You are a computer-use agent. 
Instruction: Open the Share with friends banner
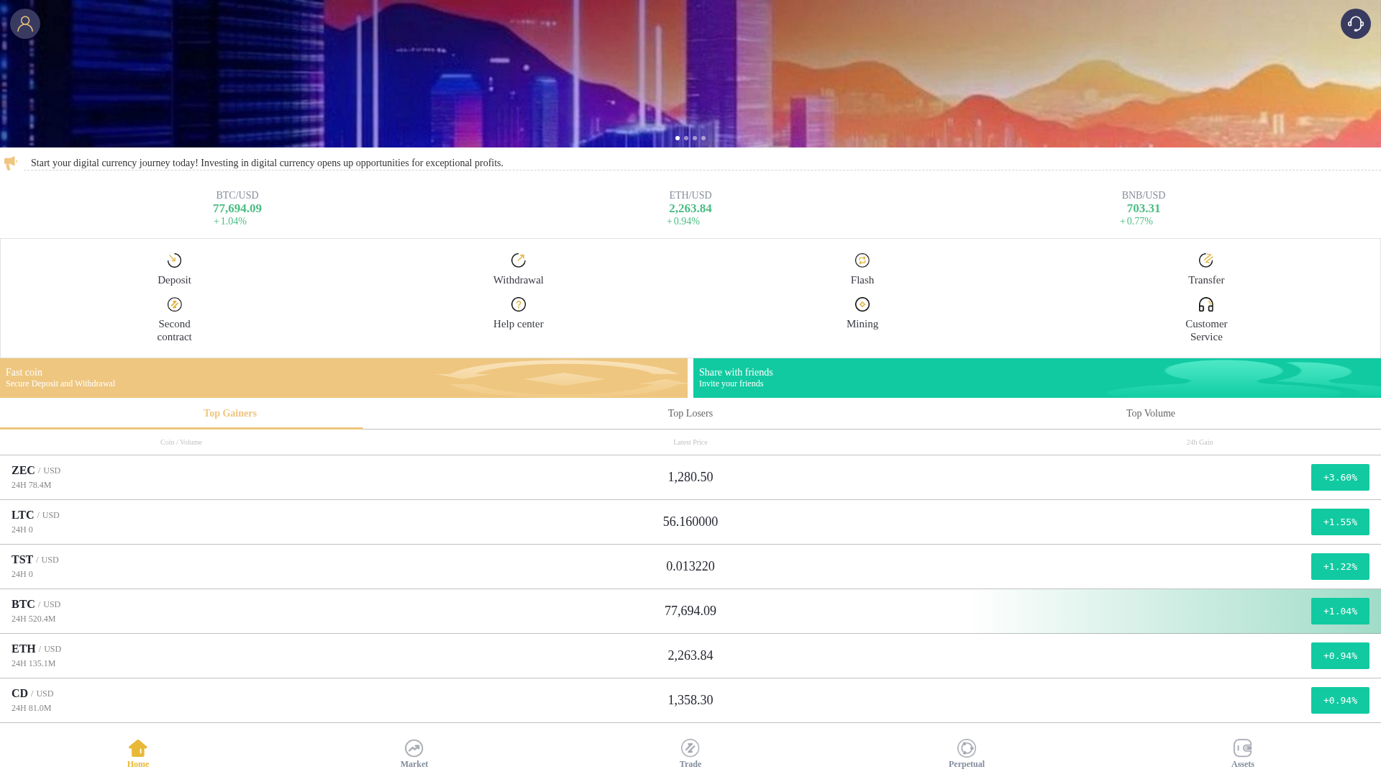[x=1037, y=378]
